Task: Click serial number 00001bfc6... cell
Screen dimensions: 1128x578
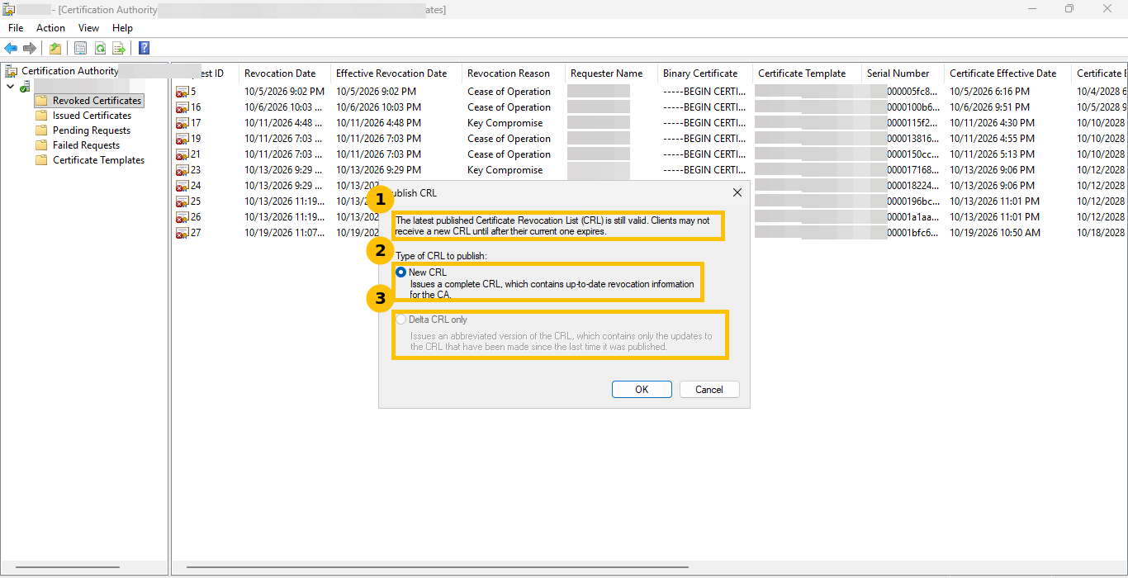Action: 913,233
